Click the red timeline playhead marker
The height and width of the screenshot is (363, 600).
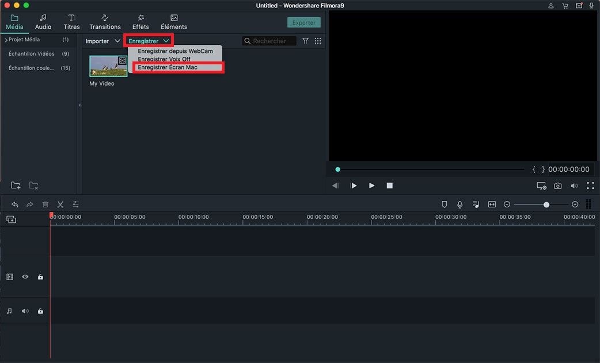[51, 215]
